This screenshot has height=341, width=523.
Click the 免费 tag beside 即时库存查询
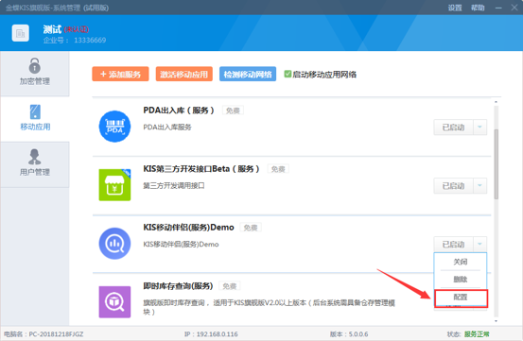tap(230, 286)
